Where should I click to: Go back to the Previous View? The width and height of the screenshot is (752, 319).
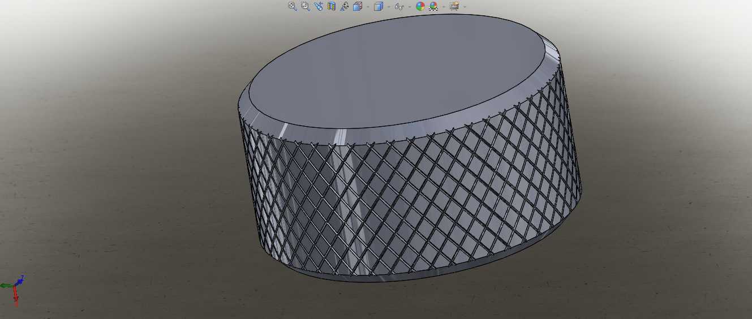(319, 6)
